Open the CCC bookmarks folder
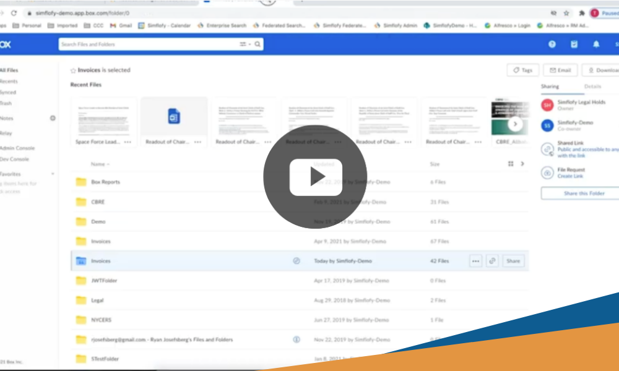 tap(93, 25)
